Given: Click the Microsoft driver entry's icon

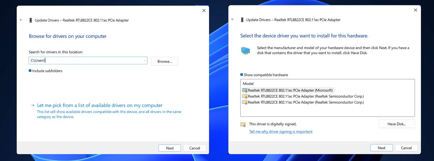Looking at the screenshot, I should point(245,90).
